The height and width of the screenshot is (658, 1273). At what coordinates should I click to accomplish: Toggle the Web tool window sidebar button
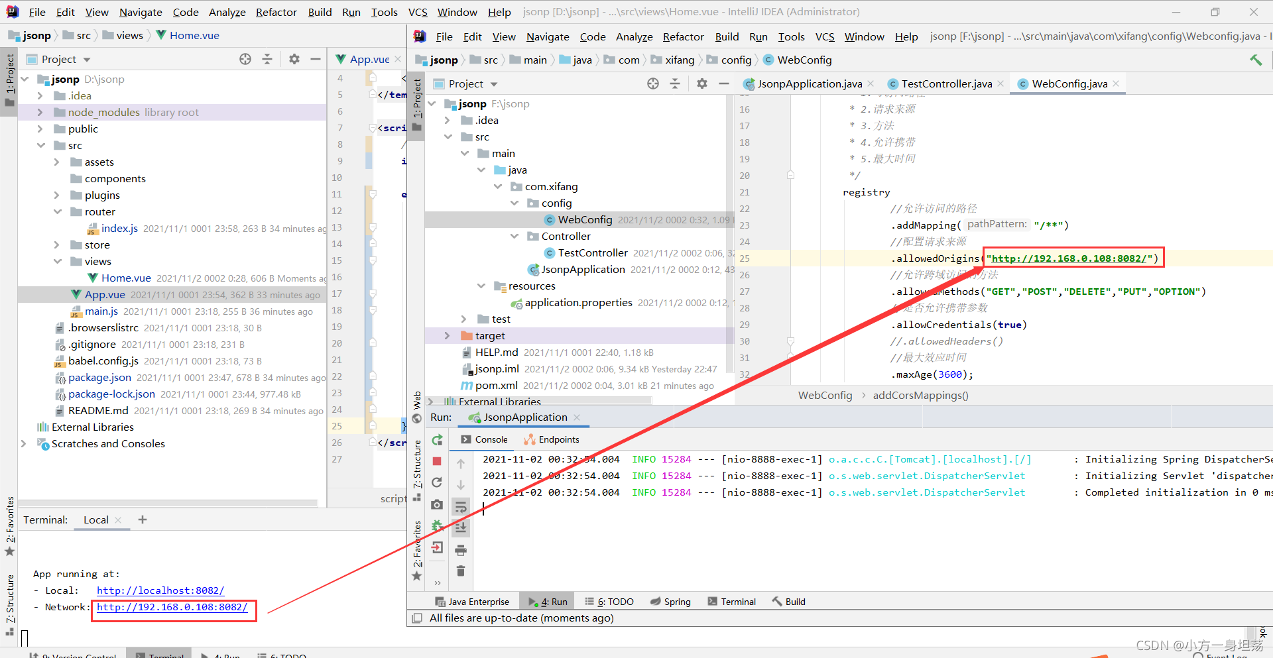417,406
